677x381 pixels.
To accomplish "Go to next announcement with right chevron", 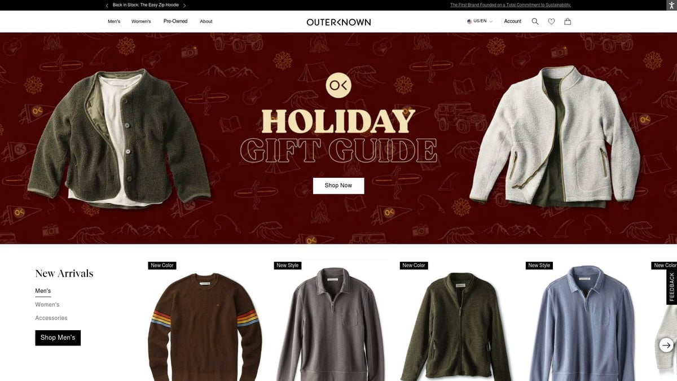I will pos(184,5).
